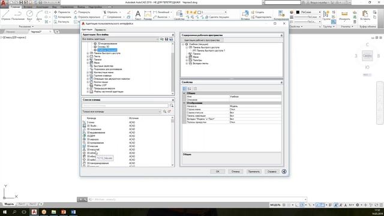
Task: Select the Размер (Dimension) tool
Action: coord(148,15)
